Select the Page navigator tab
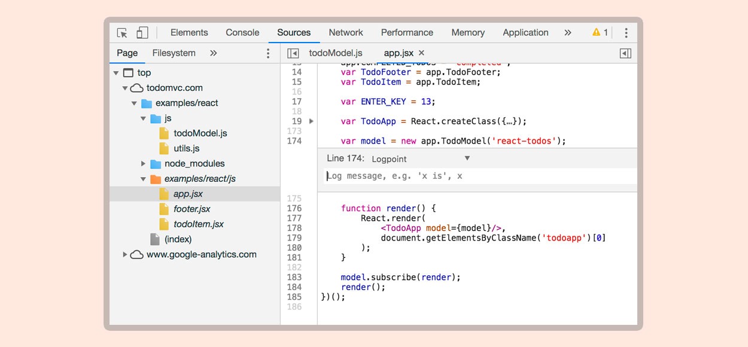This screenshot has width=748, height=347. click(127, 53)
